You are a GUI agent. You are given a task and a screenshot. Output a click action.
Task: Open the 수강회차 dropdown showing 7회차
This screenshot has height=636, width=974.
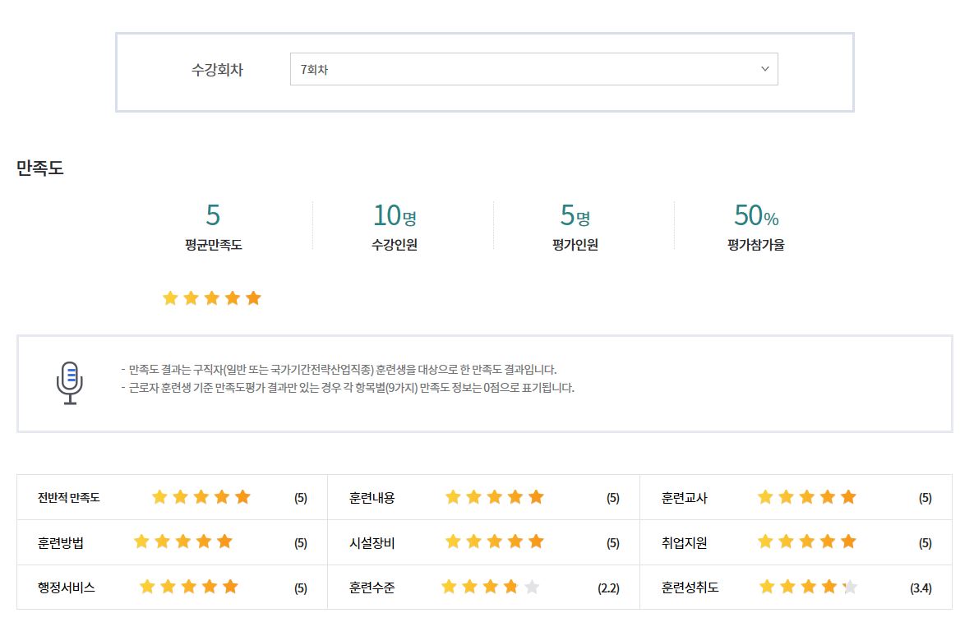533,70
